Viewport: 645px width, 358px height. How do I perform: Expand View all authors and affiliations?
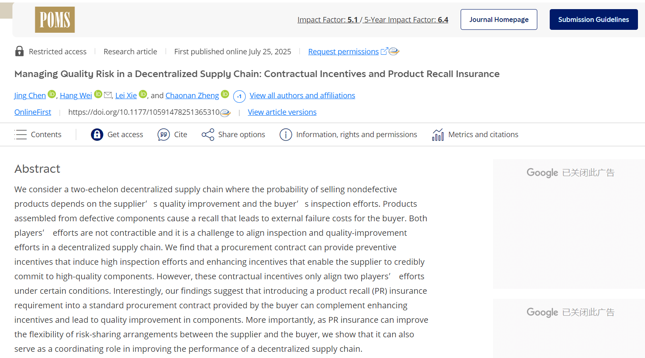302,96
